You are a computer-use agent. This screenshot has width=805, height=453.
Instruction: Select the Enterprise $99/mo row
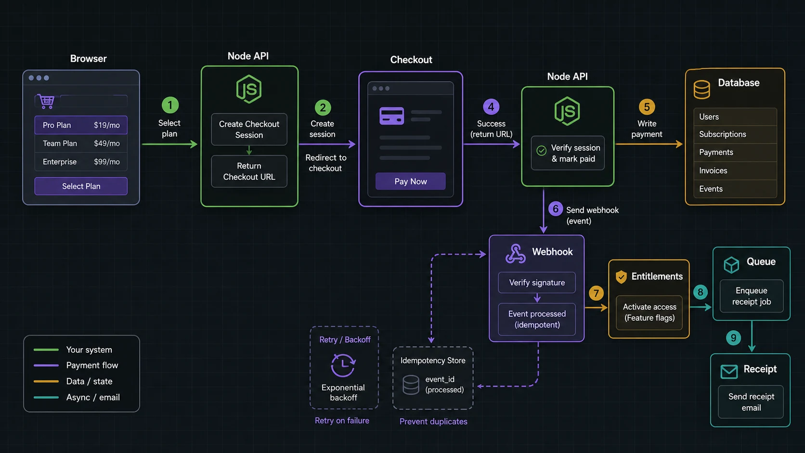(81, 161)
